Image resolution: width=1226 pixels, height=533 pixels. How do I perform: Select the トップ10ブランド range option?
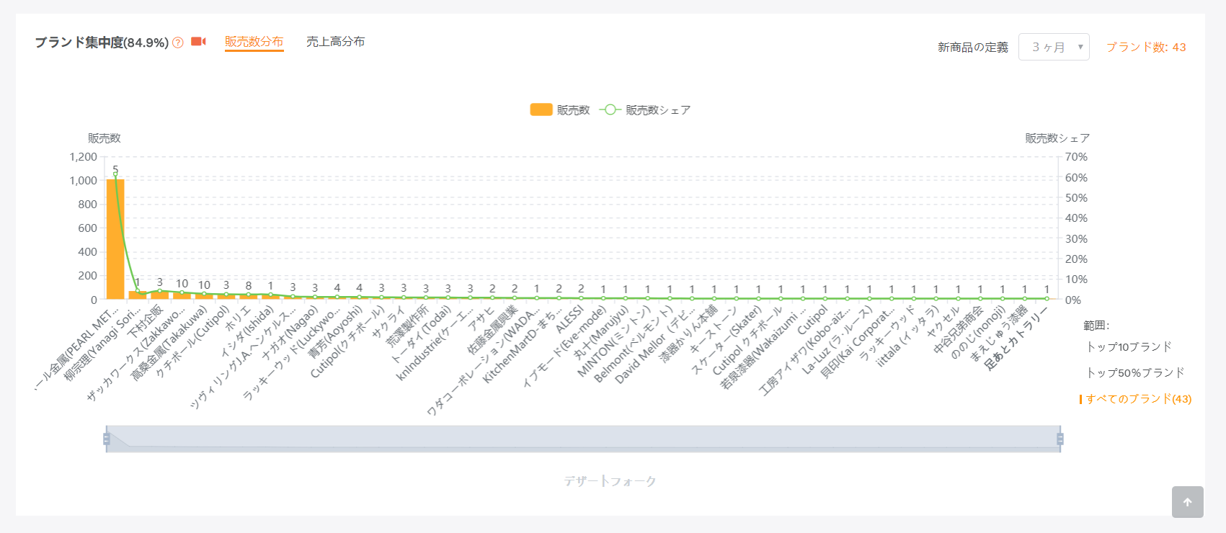pyautogui.click(x=1129, y=346)
